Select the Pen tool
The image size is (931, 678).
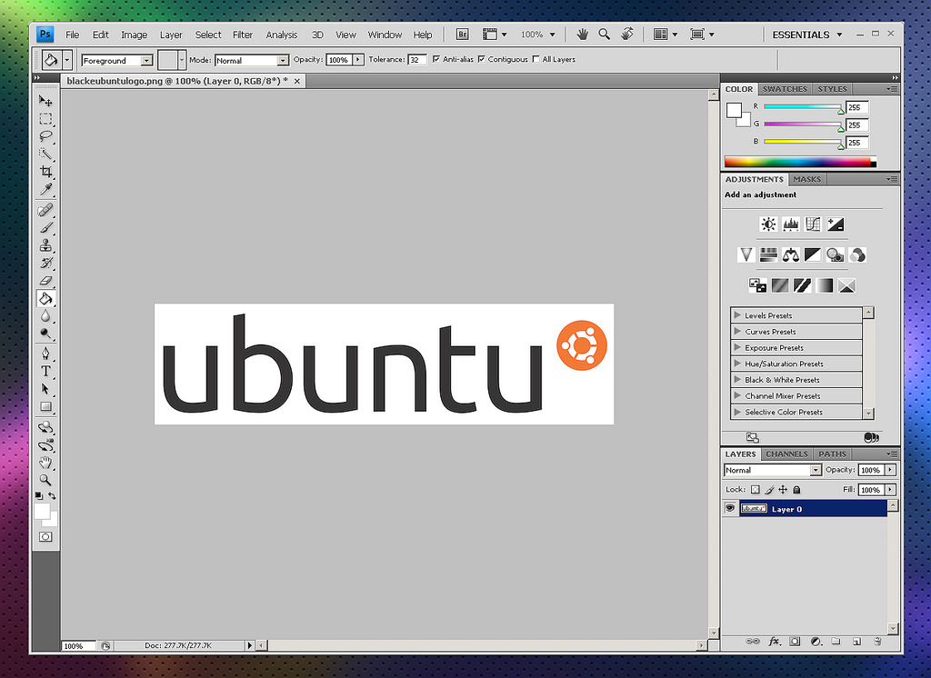[45, 353]
